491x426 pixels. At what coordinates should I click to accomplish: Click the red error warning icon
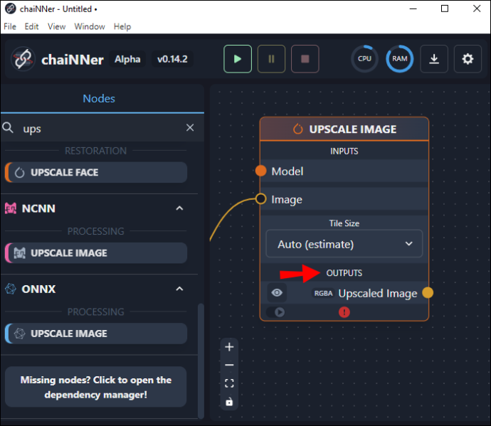click(344, 312)
